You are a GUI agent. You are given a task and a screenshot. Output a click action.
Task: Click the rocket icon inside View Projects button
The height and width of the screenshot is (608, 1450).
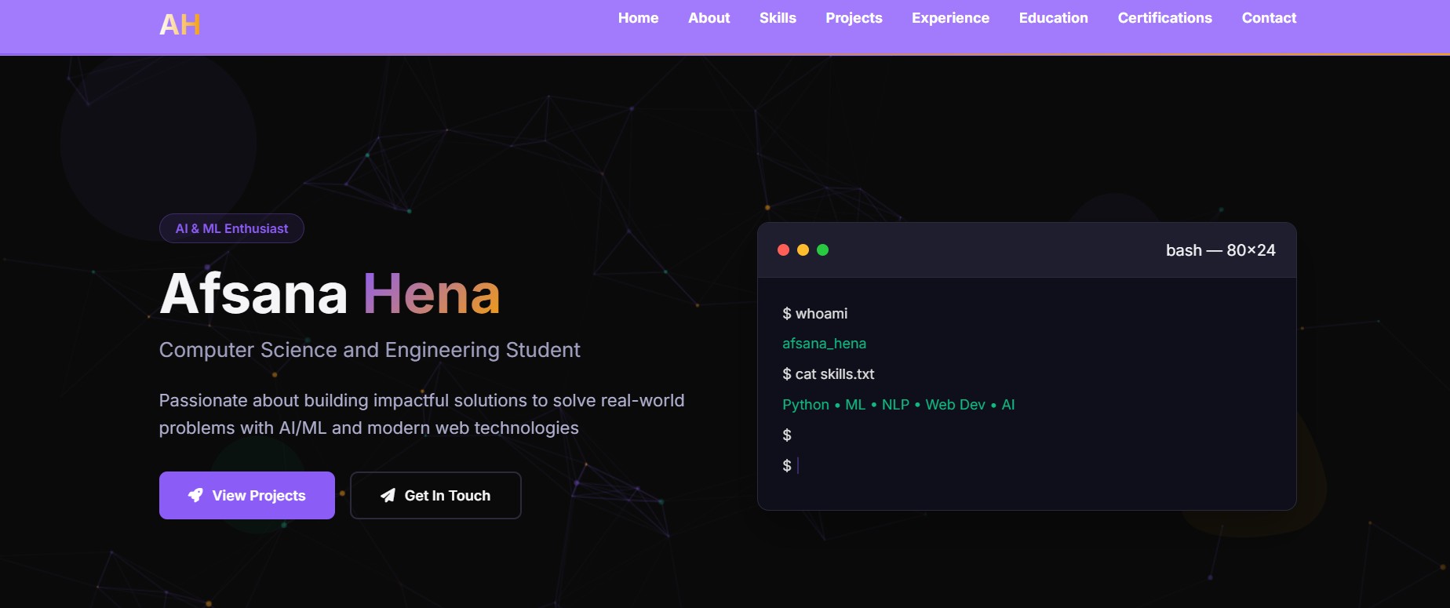click(195, 495)
